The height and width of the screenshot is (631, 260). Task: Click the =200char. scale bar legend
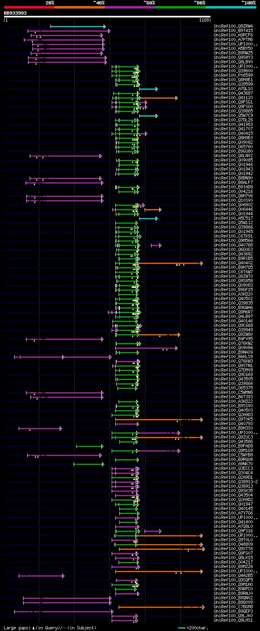point(193,628)
